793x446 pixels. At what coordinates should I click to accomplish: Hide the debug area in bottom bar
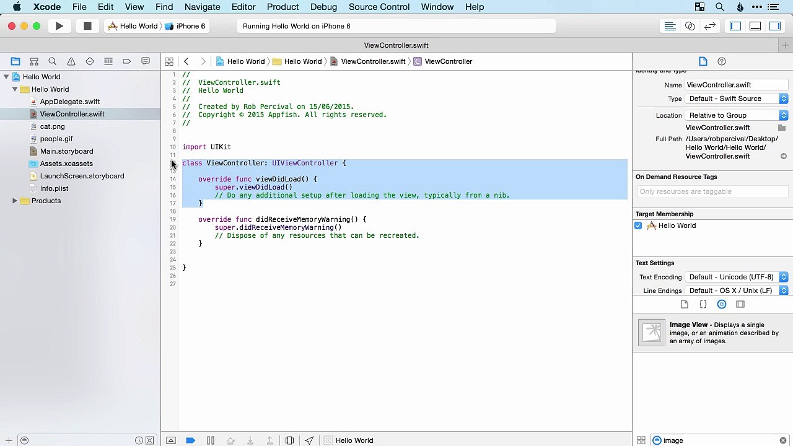pyautogui.click(x=171, y=440)
